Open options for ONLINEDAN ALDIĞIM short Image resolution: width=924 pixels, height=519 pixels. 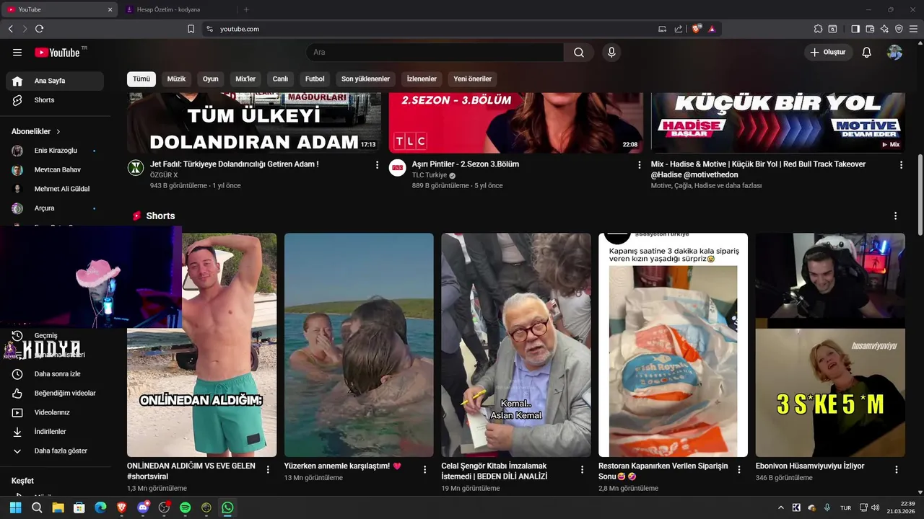click(268, 469)
